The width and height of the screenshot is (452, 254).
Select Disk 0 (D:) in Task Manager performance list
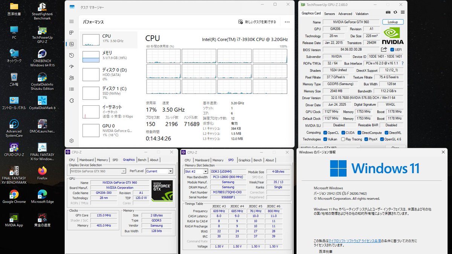(109, 74)
